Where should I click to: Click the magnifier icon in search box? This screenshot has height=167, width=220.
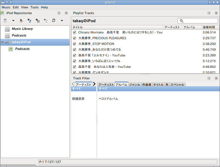(x=182, y=21)
